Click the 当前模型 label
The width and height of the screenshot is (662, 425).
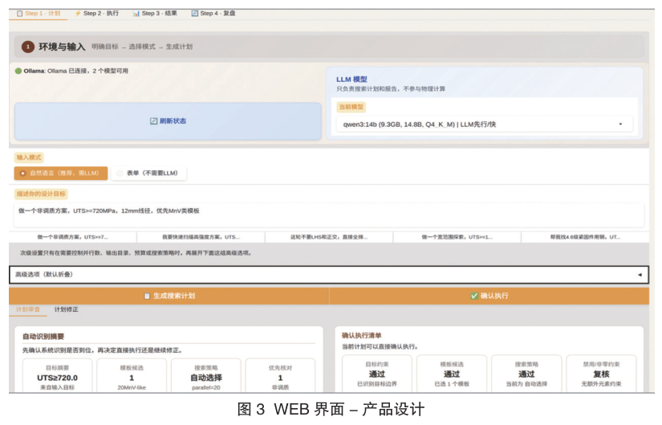[x=351, y=107]
